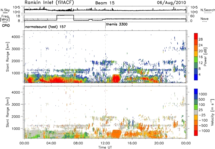Click the 'N.Sky' legend label
The width and height of the screenshot is (215, 149).
(x=5, y=10)
